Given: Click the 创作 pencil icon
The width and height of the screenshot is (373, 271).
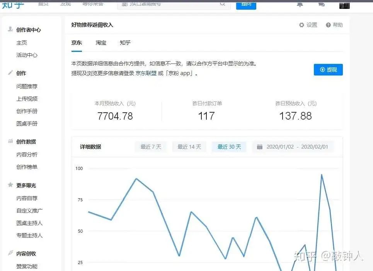Looking at the screenshot, I should click(10, 72).
